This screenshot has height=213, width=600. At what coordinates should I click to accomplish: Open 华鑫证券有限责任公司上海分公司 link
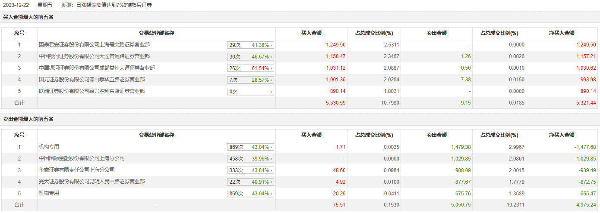tap(76, 170)
